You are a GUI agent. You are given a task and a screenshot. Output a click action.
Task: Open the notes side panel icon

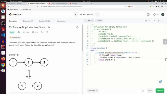coord(165,42)
